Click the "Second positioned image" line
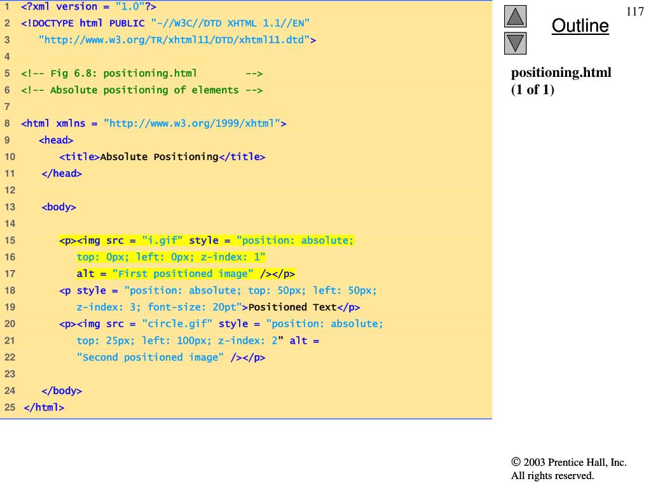The height and width of the screenshot is (488, 651). [x=170, y=357]
